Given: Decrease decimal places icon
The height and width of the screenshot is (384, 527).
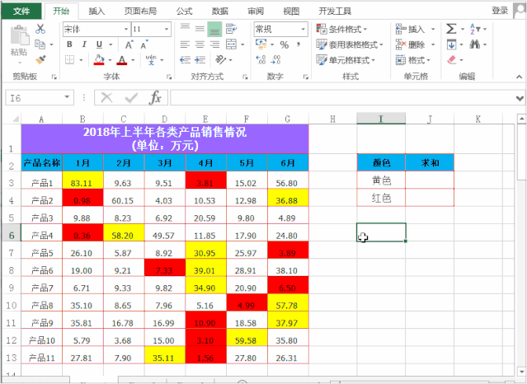Looking at the screenshot, I should click(276, 60).
